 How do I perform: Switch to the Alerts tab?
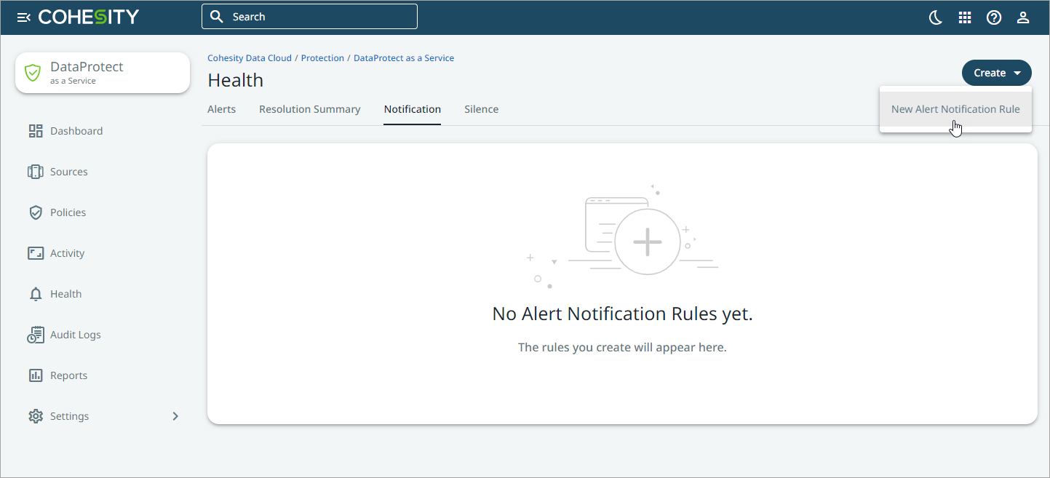tap(221, 109)
